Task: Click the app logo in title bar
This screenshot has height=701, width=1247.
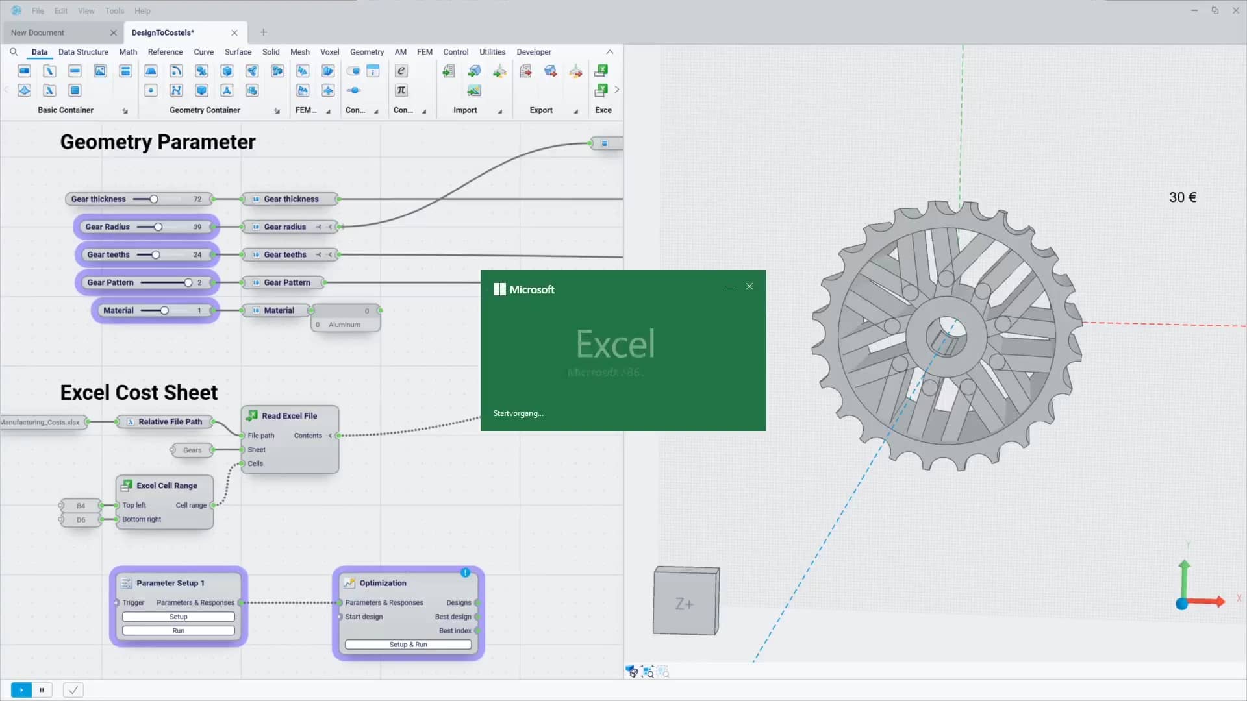Action: (x=16, y=10)
